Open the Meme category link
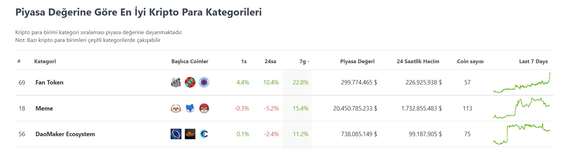 44,108
